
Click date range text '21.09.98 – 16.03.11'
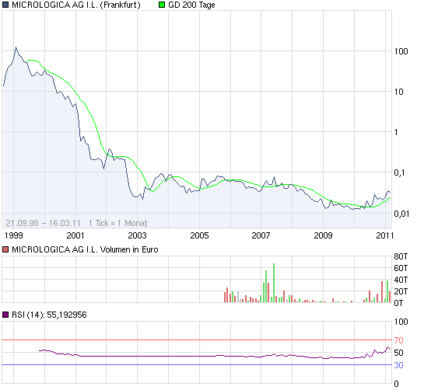[44, 223]
